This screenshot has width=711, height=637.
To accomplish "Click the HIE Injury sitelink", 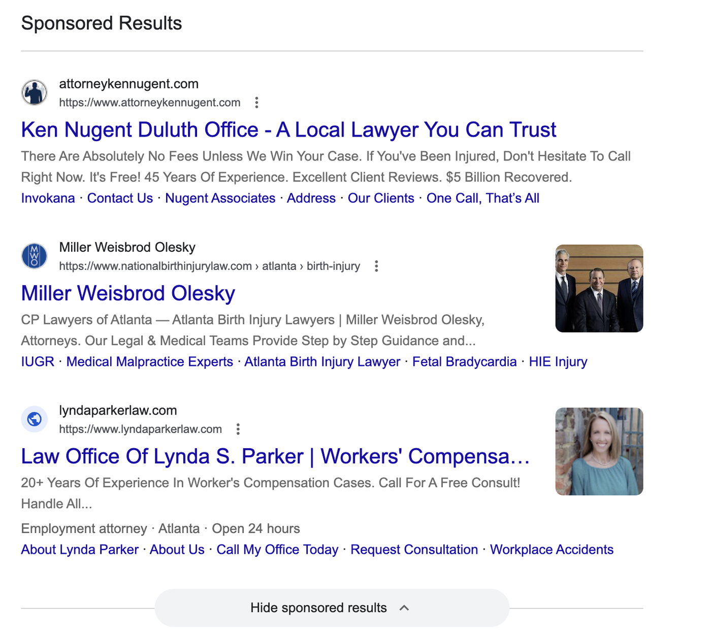I will [x=558, y=362].
